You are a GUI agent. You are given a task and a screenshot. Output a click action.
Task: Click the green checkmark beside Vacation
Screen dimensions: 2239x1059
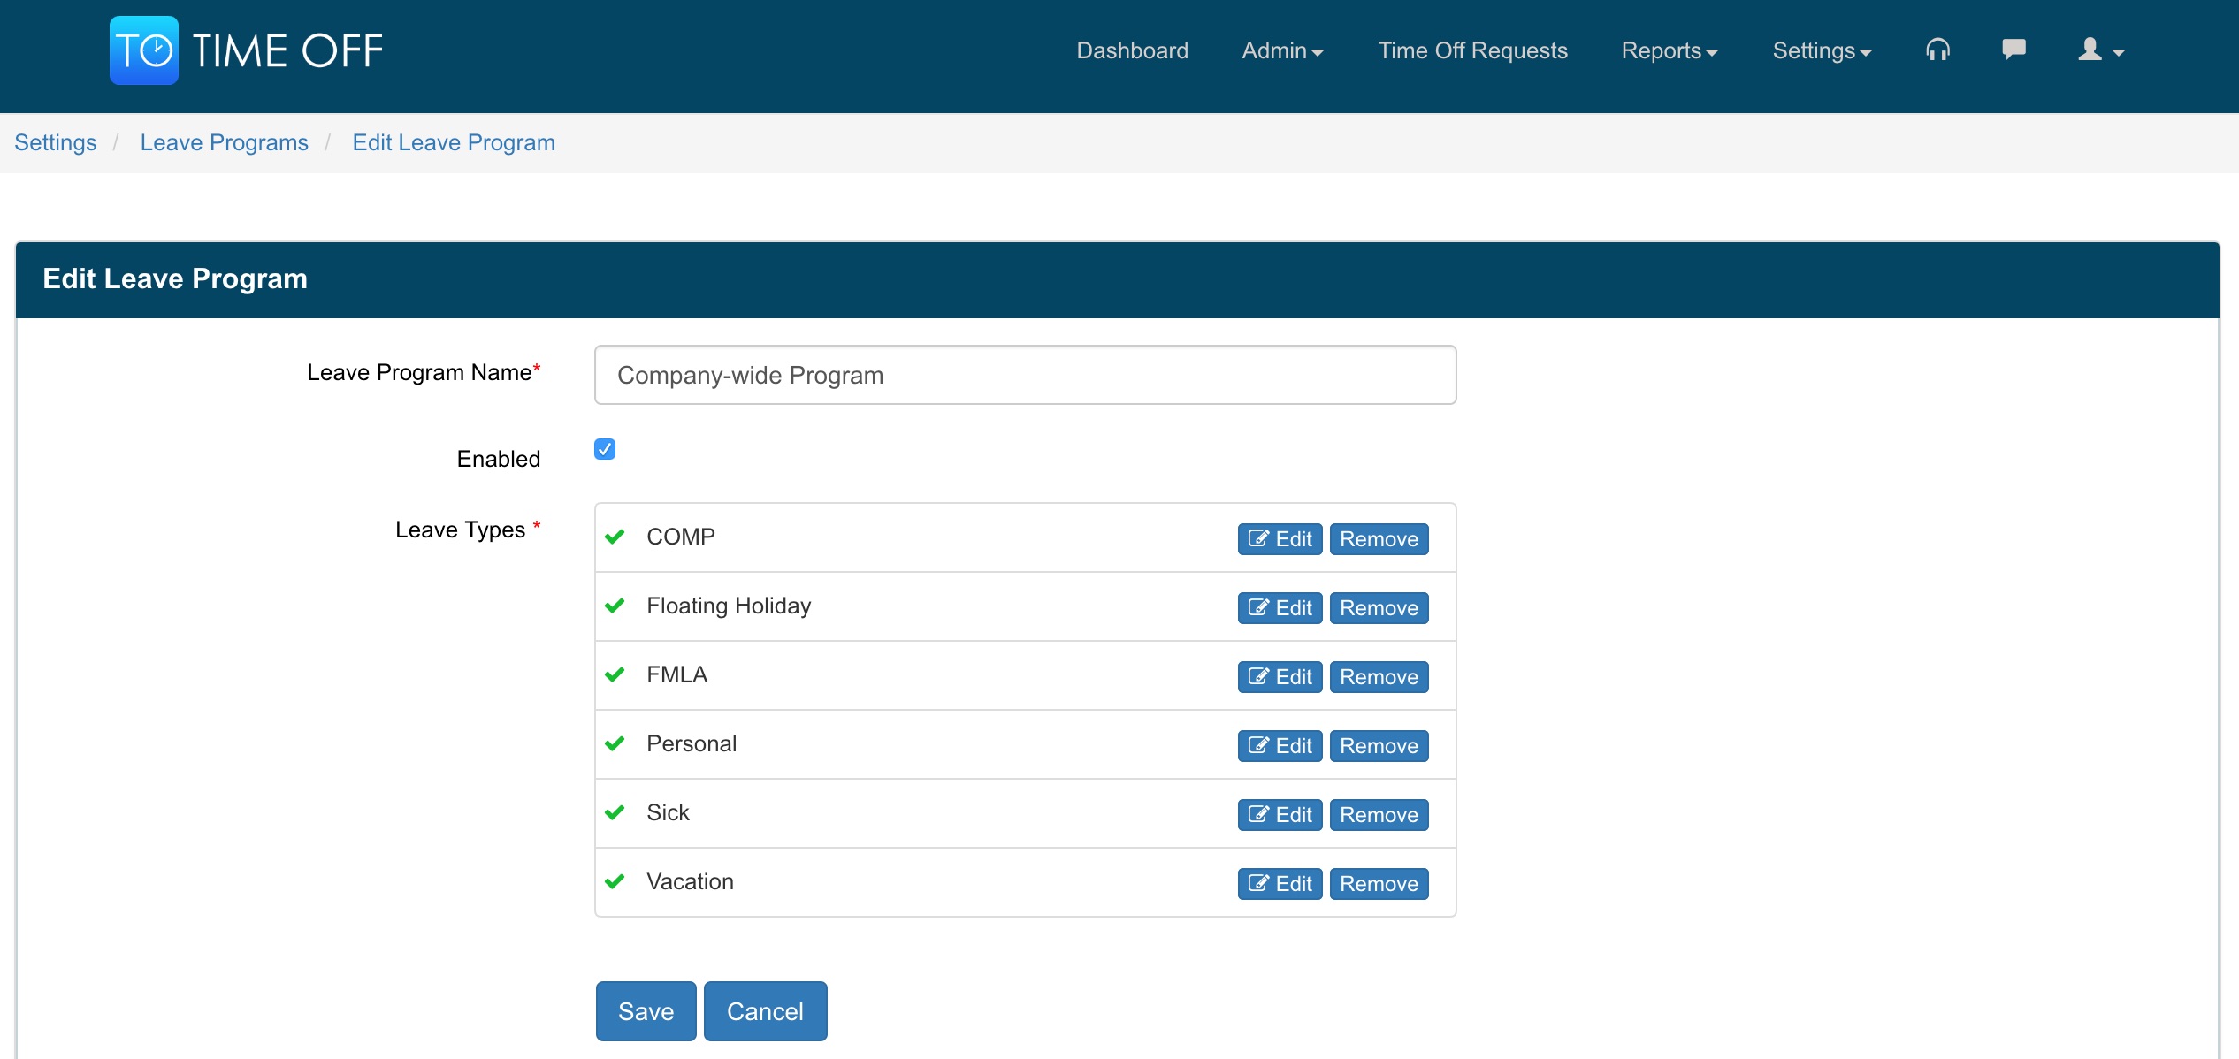pos(615,881)
